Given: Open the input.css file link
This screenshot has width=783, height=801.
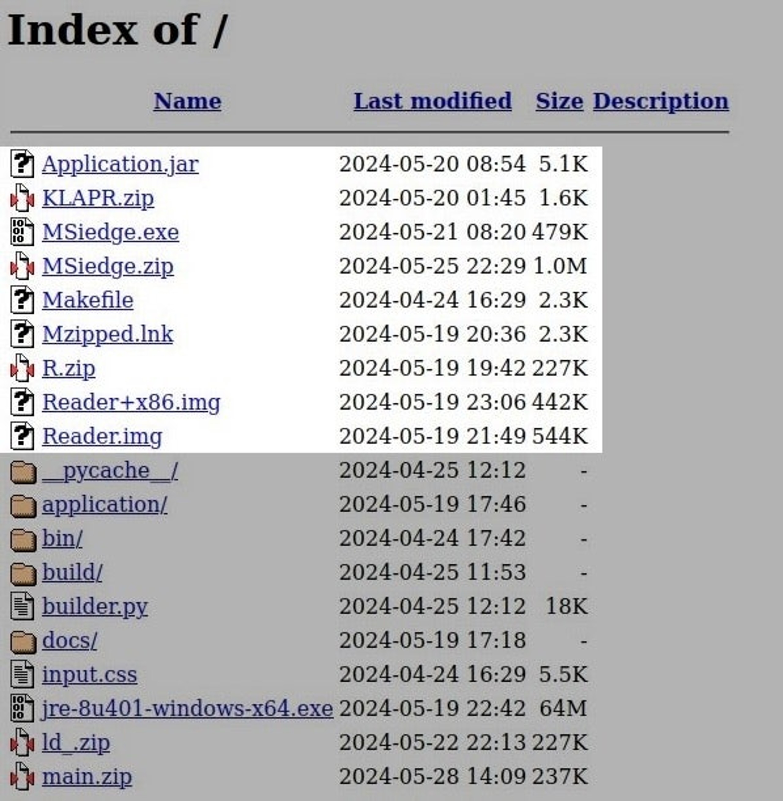Looking at the screenshot, I should [x=89, y=675].
